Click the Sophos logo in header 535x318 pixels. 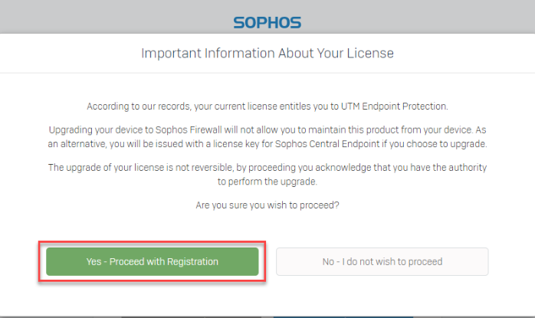[267, 23]
